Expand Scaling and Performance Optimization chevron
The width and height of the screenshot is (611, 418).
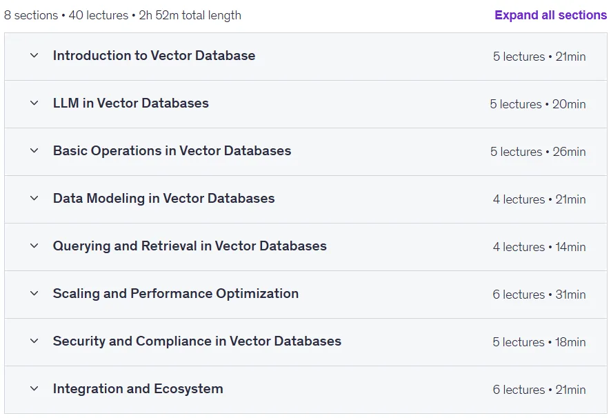34,294
